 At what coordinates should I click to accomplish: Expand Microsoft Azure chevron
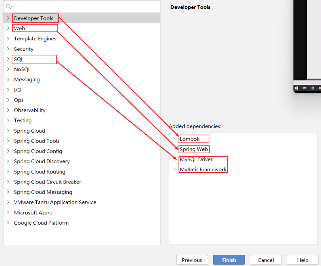(8, 212)
